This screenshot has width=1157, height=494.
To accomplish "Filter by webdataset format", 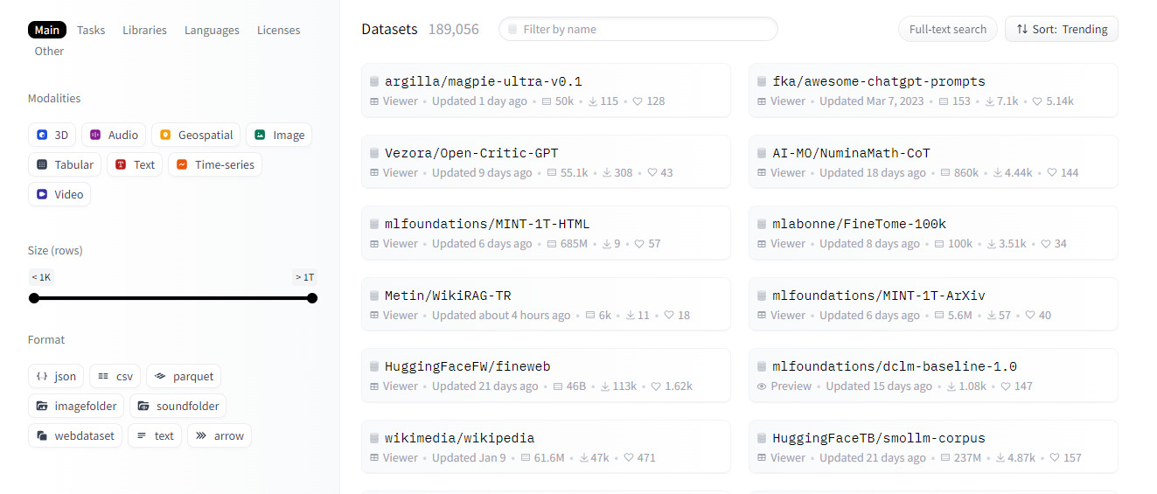I will coord(75,435).
